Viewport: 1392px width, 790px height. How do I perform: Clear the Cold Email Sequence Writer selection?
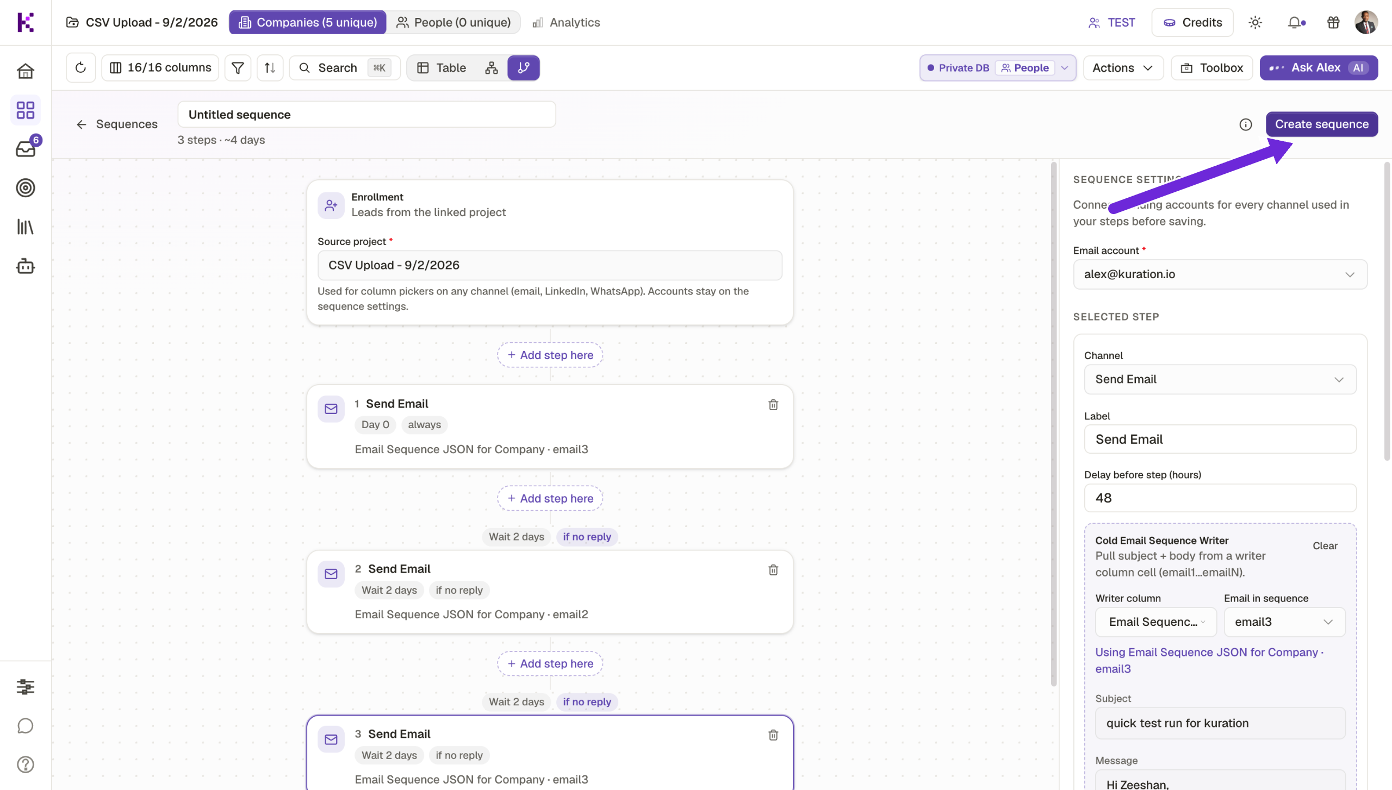1325,546
